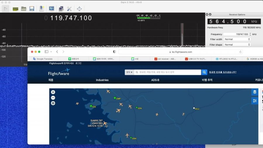Click the map locate/target button
The height and width of the screenshot is (148, 263).
[x=53, y=103]
